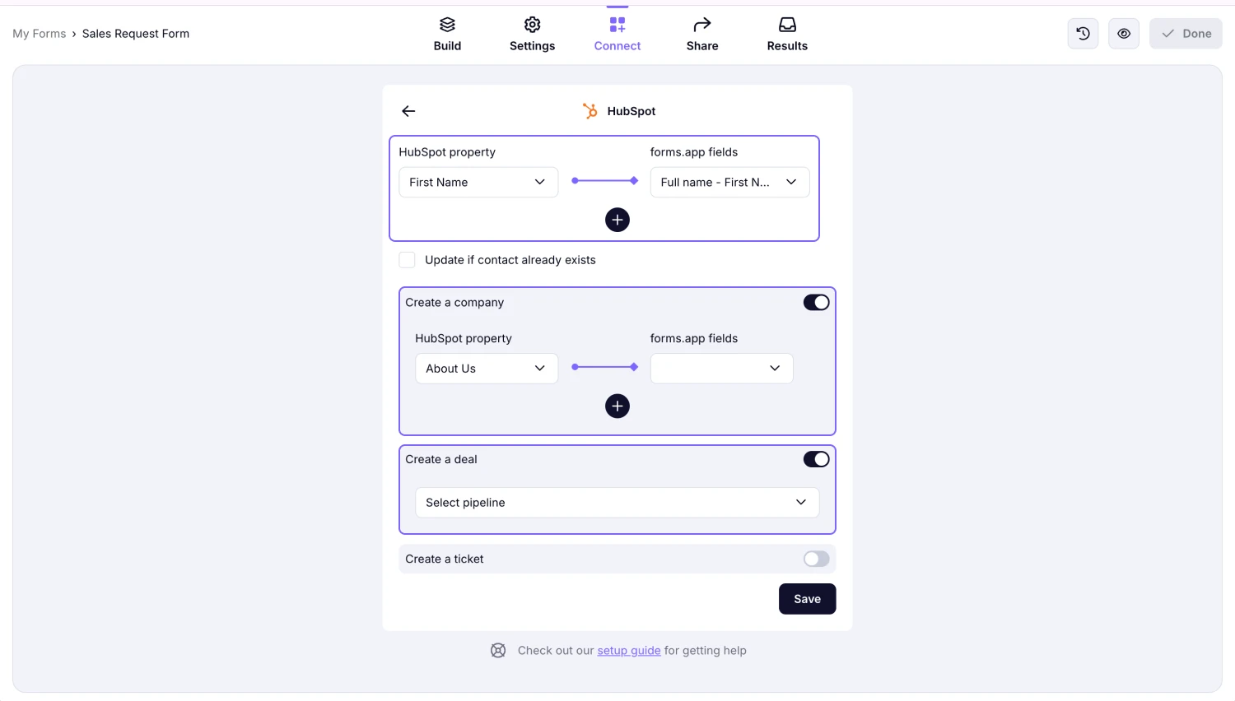Check Update if contact already exists
Image resolution: width=1235 pixels, height=701 pixels.
407,259
